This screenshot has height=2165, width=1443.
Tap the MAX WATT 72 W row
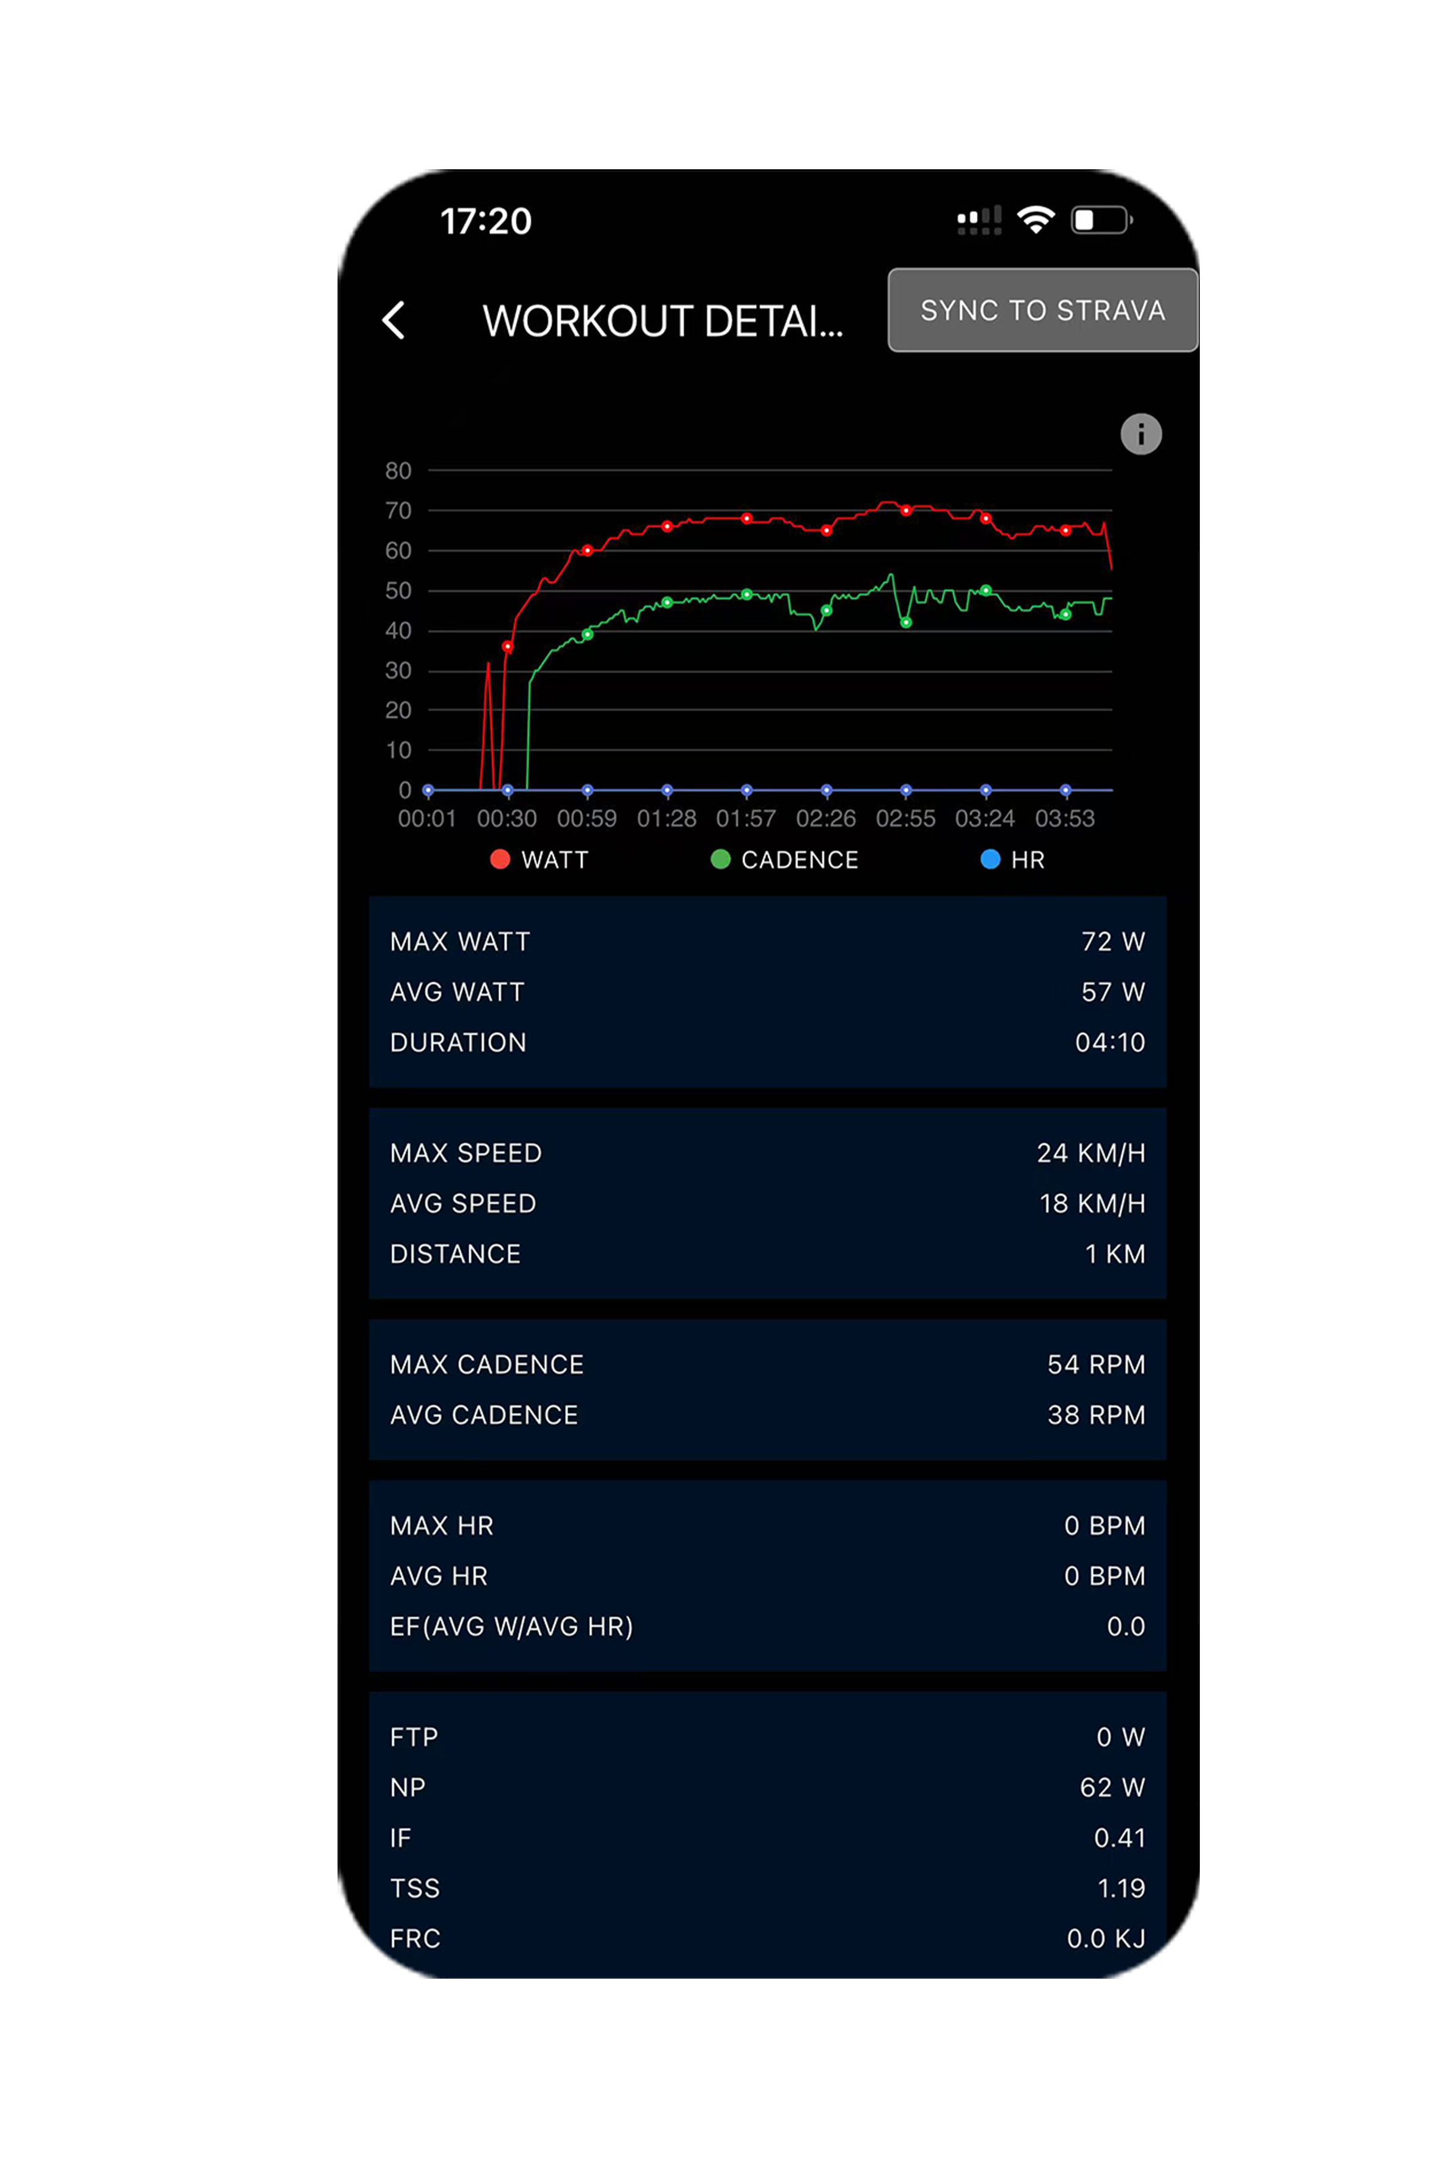767,942
